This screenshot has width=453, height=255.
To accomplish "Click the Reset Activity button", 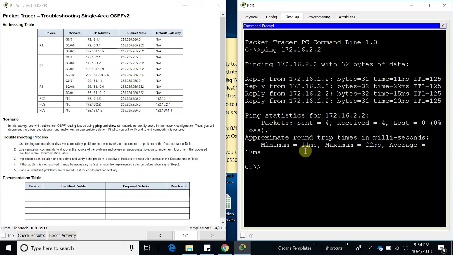I will (62, 236).
